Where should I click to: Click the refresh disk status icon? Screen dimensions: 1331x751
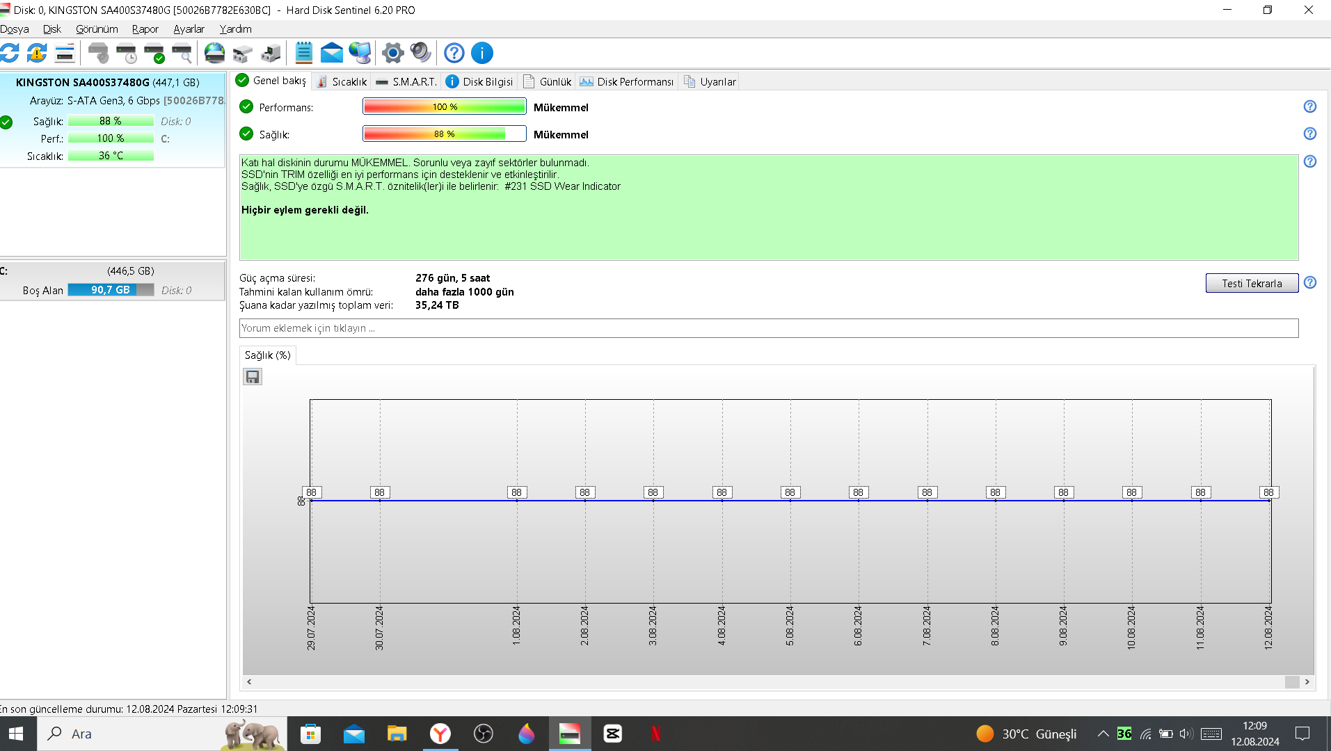(x=10, y=53)
